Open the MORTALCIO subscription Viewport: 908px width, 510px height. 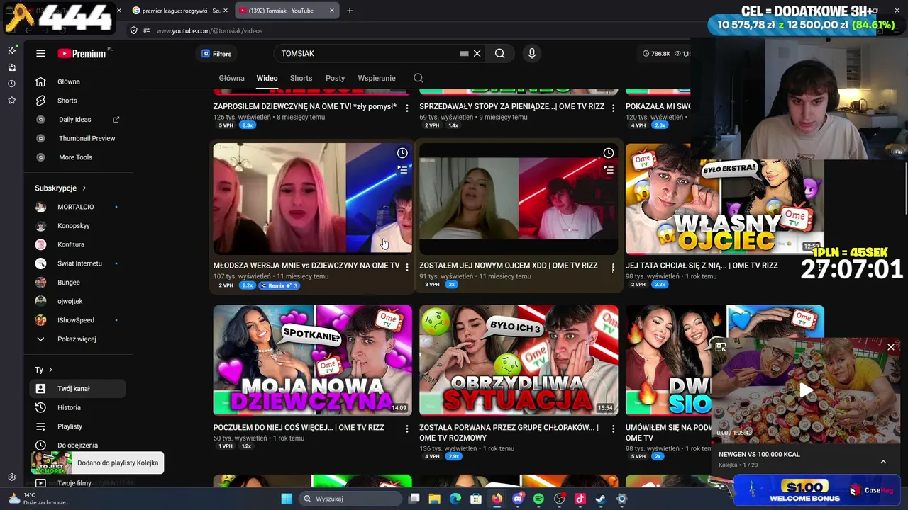pyautogui.click(x=78, y=207)
